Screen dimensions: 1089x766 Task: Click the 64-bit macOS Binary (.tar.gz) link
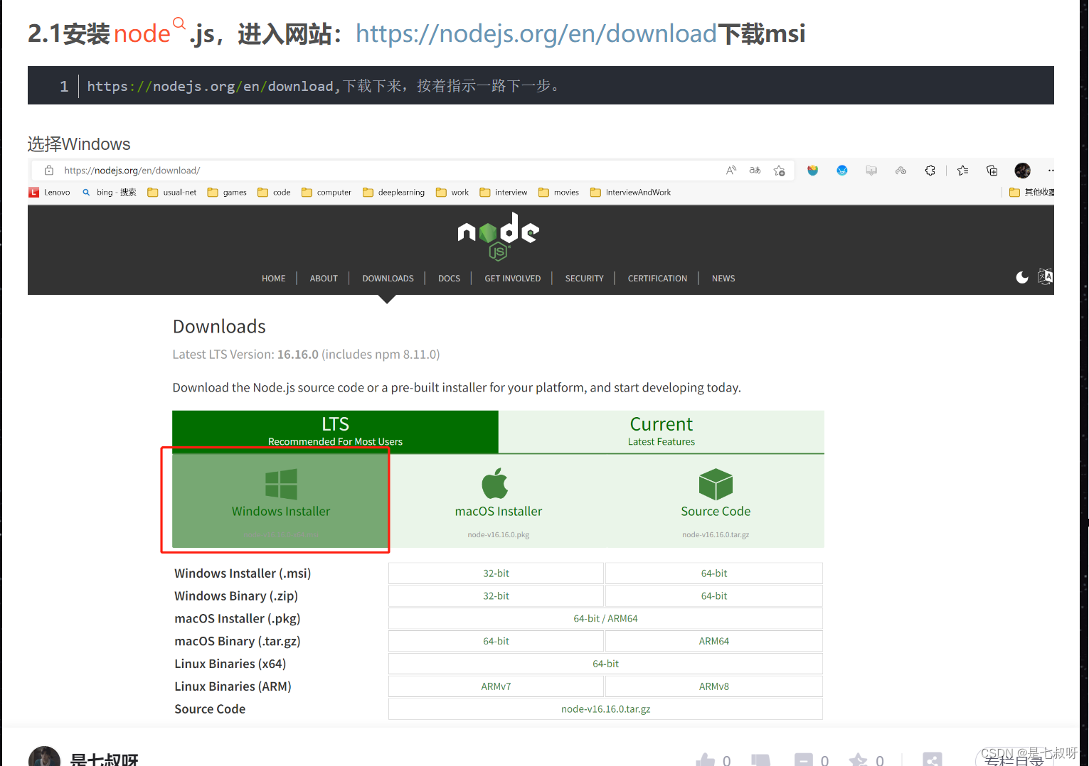(496, 641)
